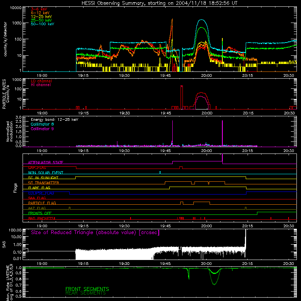The width and height of the screenshot is (301, 301).
Task: Select the SC_IN_SUNLIGHT flag label
Action: [x=43, y=178]
